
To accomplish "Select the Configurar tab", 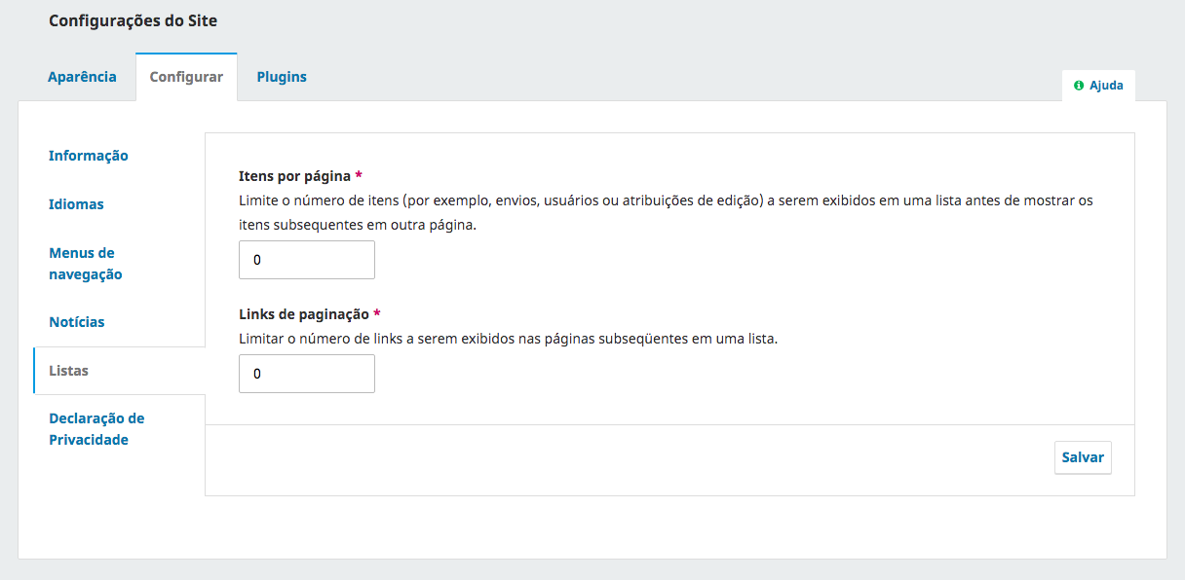I will pos(186,77).
